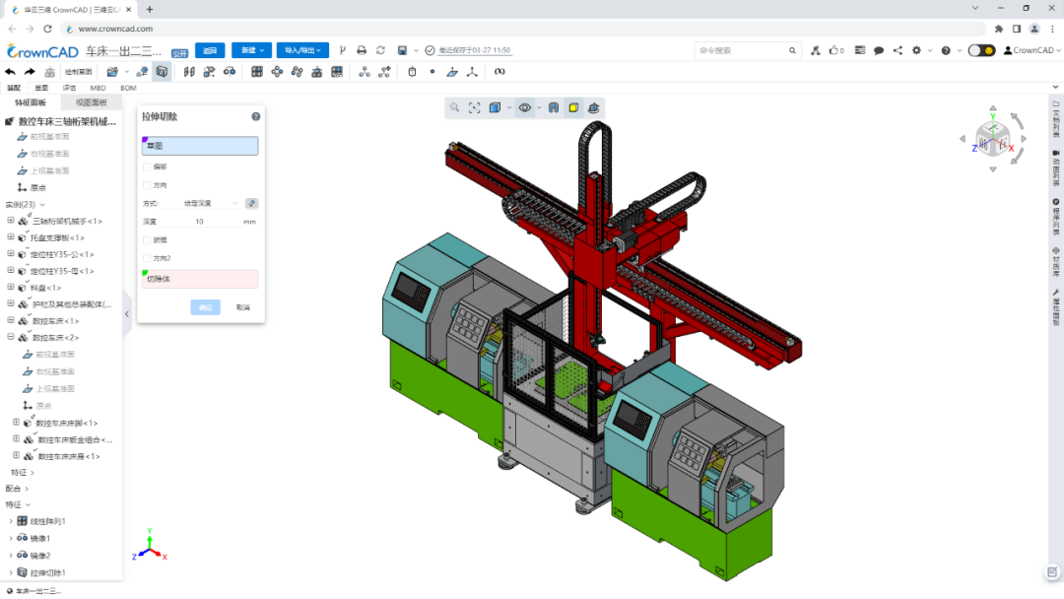Click the reference axis cylinder icon

(412, 71)
